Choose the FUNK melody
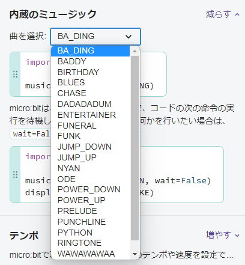The image size is (245, 265). (x=90, y=136)
